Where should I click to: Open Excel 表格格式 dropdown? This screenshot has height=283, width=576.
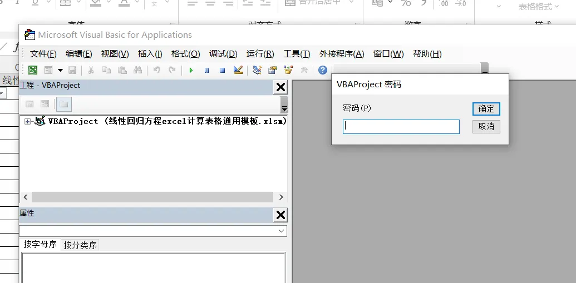[x=538, y=6]
